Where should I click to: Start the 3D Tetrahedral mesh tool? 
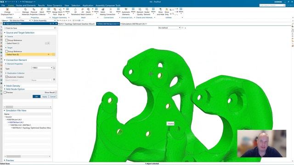(75, 11)
